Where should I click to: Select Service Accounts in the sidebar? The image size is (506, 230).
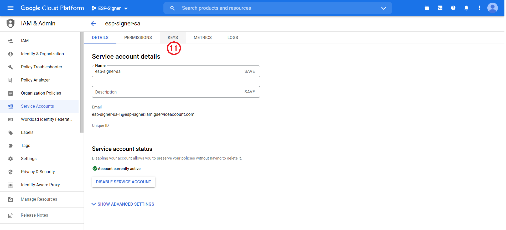pos(39,106)
